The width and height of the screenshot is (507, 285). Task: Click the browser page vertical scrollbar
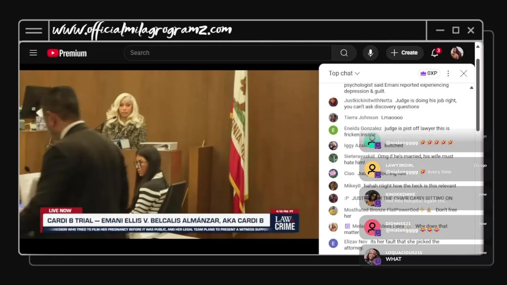[478, 95]
